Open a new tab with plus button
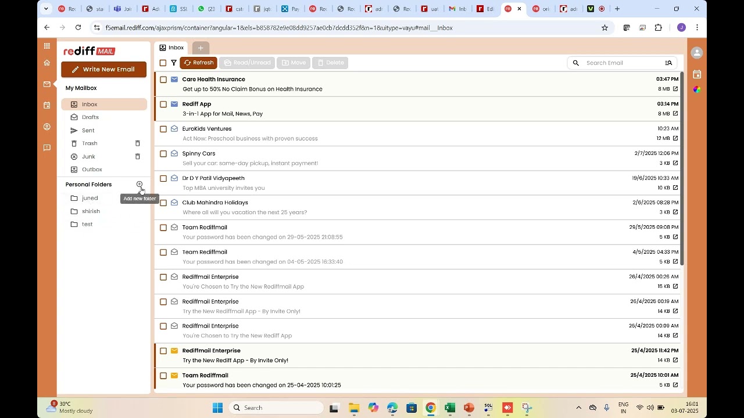This screenshot has height=418, width=744. coord(201,48)
